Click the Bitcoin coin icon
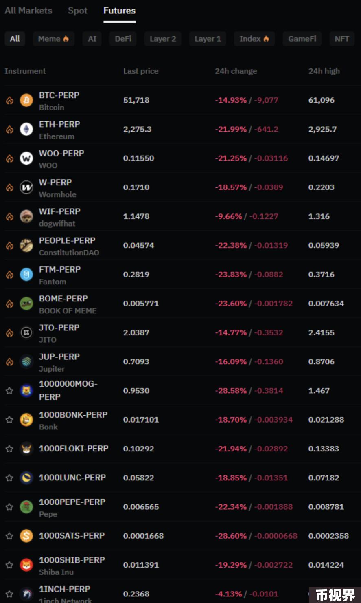 click(26, 100)
